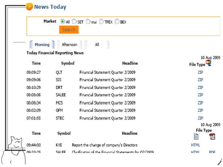Switch to the Morning tab
223x167 pixels.
tap(42, 45)
